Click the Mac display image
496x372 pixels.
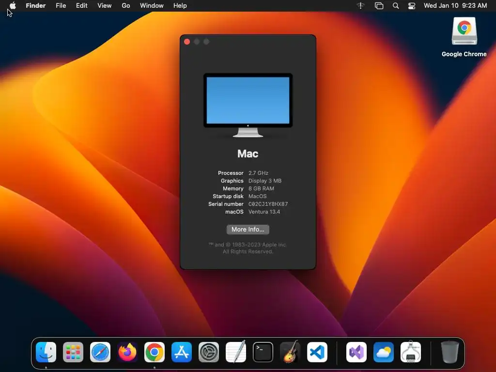point(248,105)
